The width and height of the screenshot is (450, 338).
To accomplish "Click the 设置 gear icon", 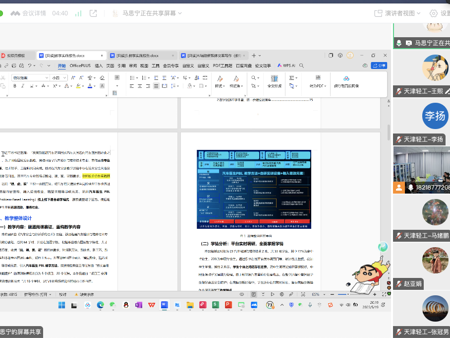I will 434,13.
